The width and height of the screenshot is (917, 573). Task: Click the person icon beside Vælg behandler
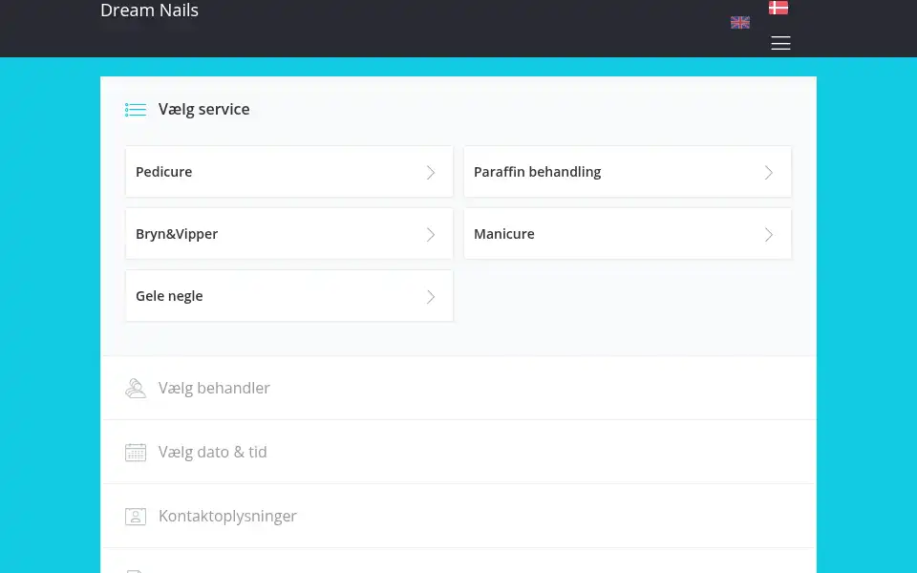click(x=136, y=389)
